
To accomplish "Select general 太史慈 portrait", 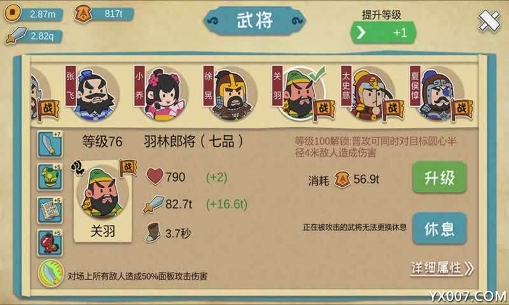I will [x=370, y=93].
